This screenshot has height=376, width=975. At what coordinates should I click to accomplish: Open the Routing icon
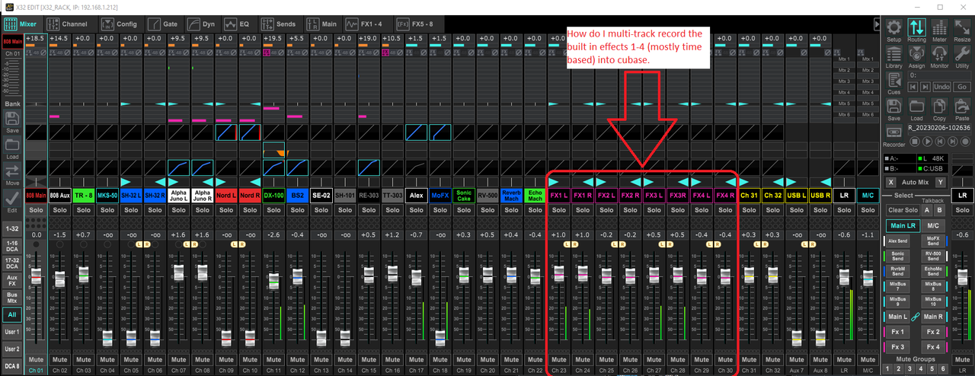coord(917,30)
